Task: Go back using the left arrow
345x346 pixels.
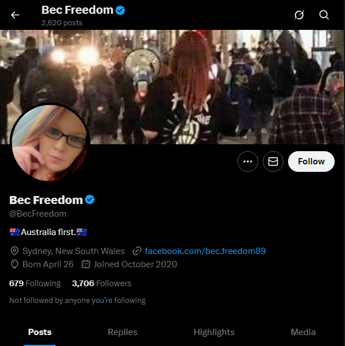Action: pyautogui.click(x=15, y=15)
